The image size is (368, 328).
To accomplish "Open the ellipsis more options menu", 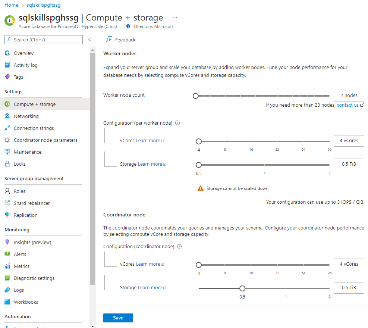I will coord(175,18).
